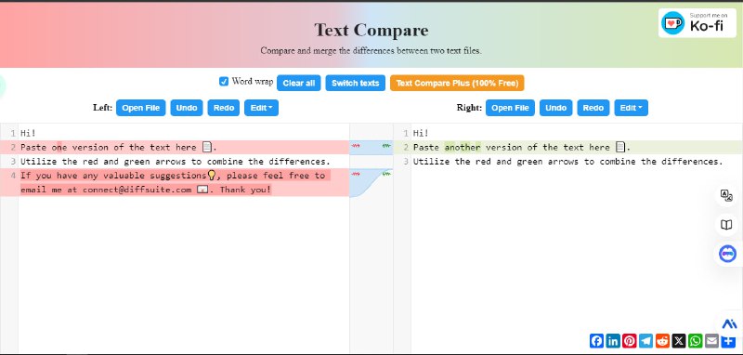
Task: Share on Reddit
Action: pos(662,340)
